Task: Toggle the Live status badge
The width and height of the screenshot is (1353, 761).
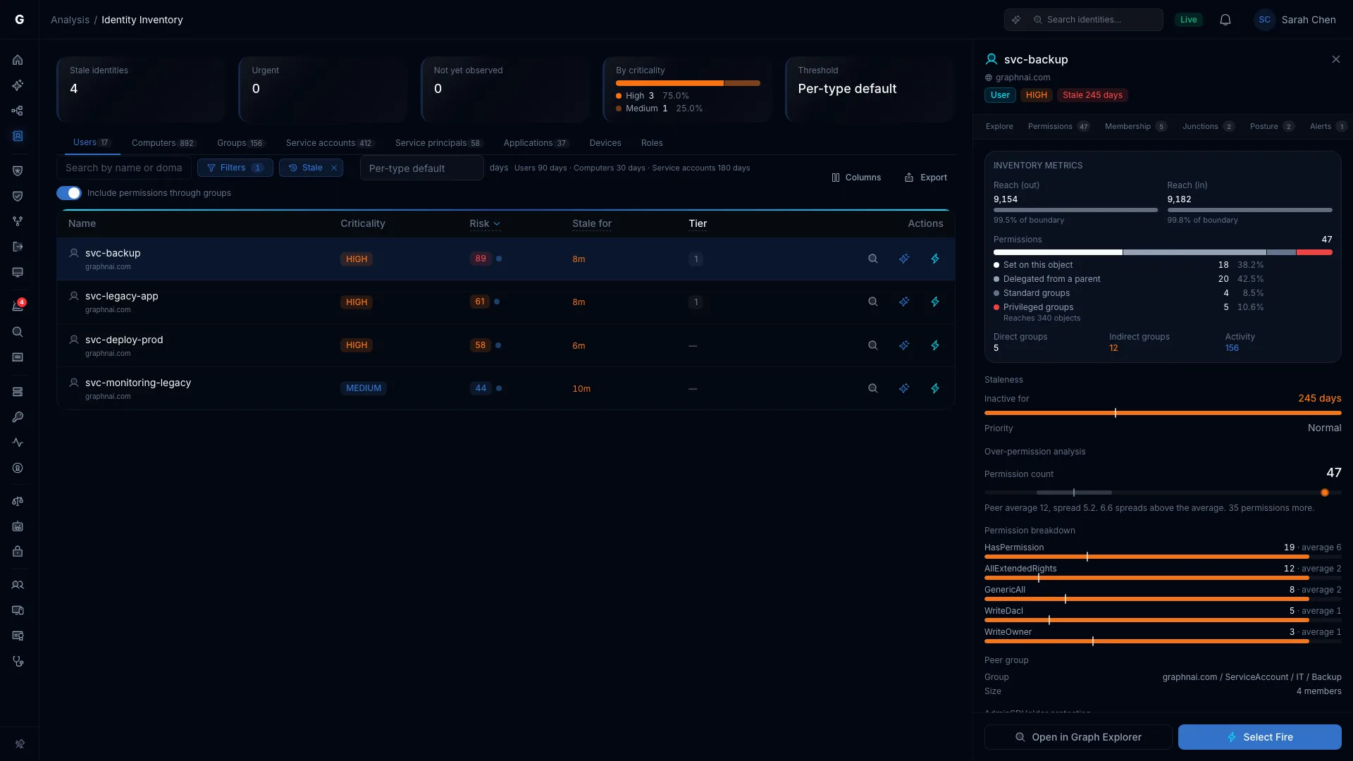Action: (x=1189, y=20)
